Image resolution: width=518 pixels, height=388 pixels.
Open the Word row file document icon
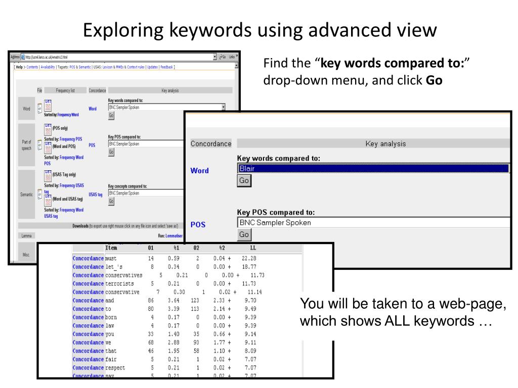39,108
